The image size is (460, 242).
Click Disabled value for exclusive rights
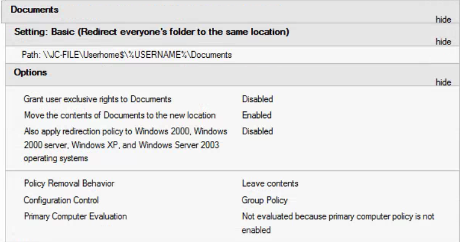[257, 99]
